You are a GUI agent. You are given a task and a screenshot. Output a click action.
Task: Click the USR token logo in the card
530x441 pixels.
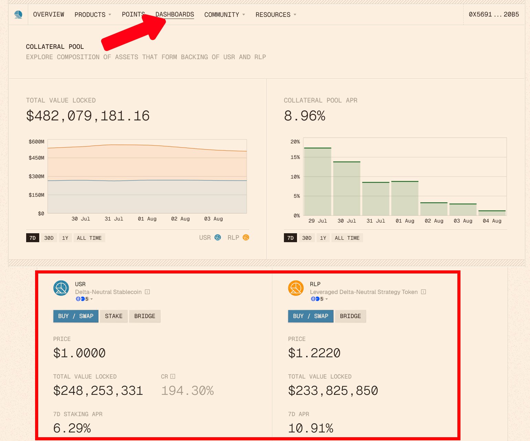(61, 288)
